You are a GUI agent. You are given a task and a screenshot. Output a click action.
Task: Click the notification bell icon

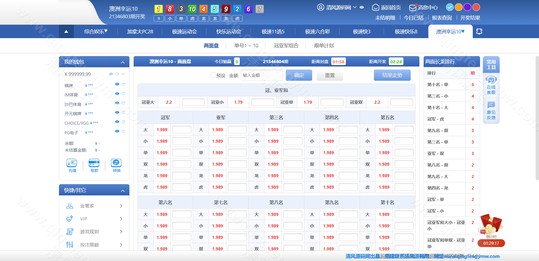coord(479,31)
